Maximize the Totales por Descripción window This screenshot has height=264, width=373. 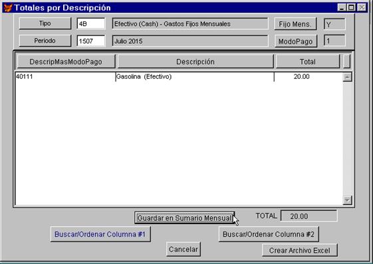tap(351, 7)
